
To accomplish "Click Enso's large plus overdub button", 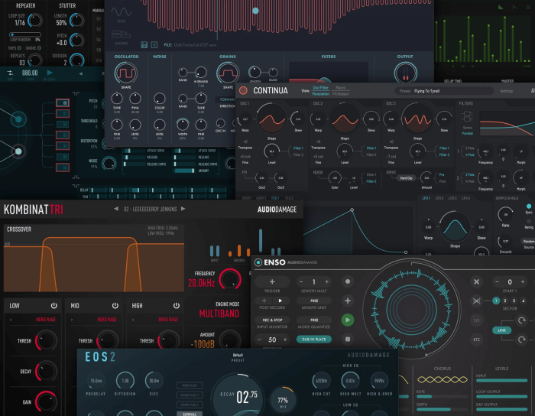I will [x=348, y=301].
